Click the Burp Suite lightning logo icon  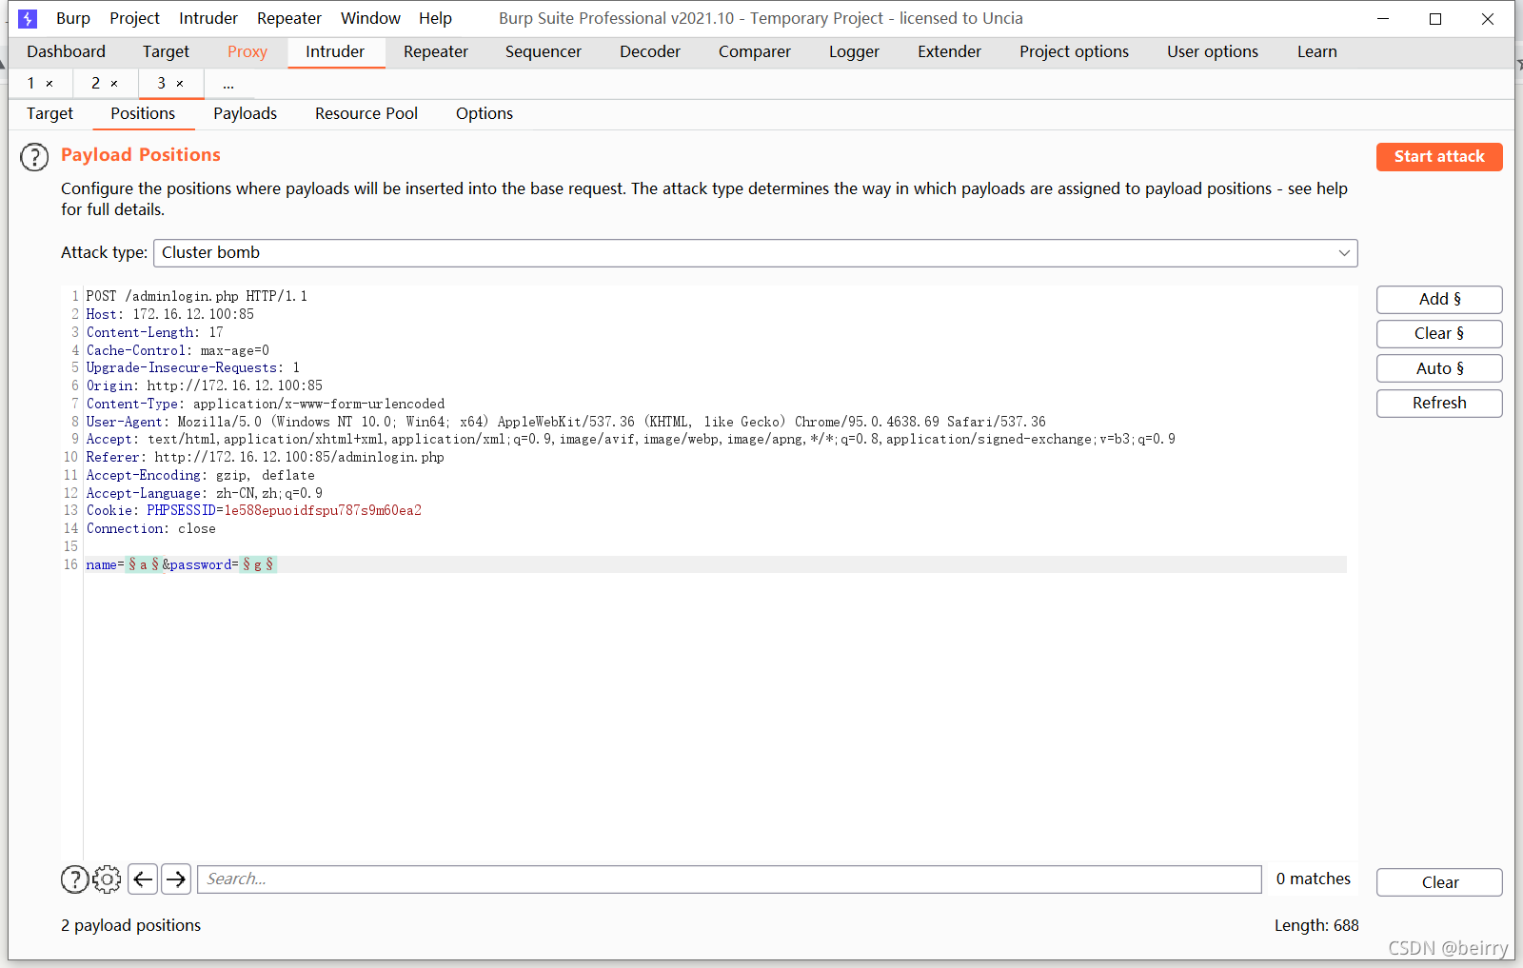click(28, 18)
